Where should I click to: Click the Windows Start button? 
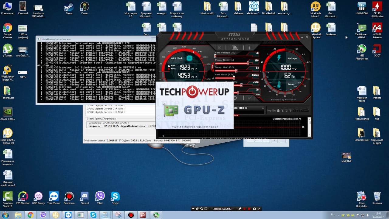pos(5,215)
